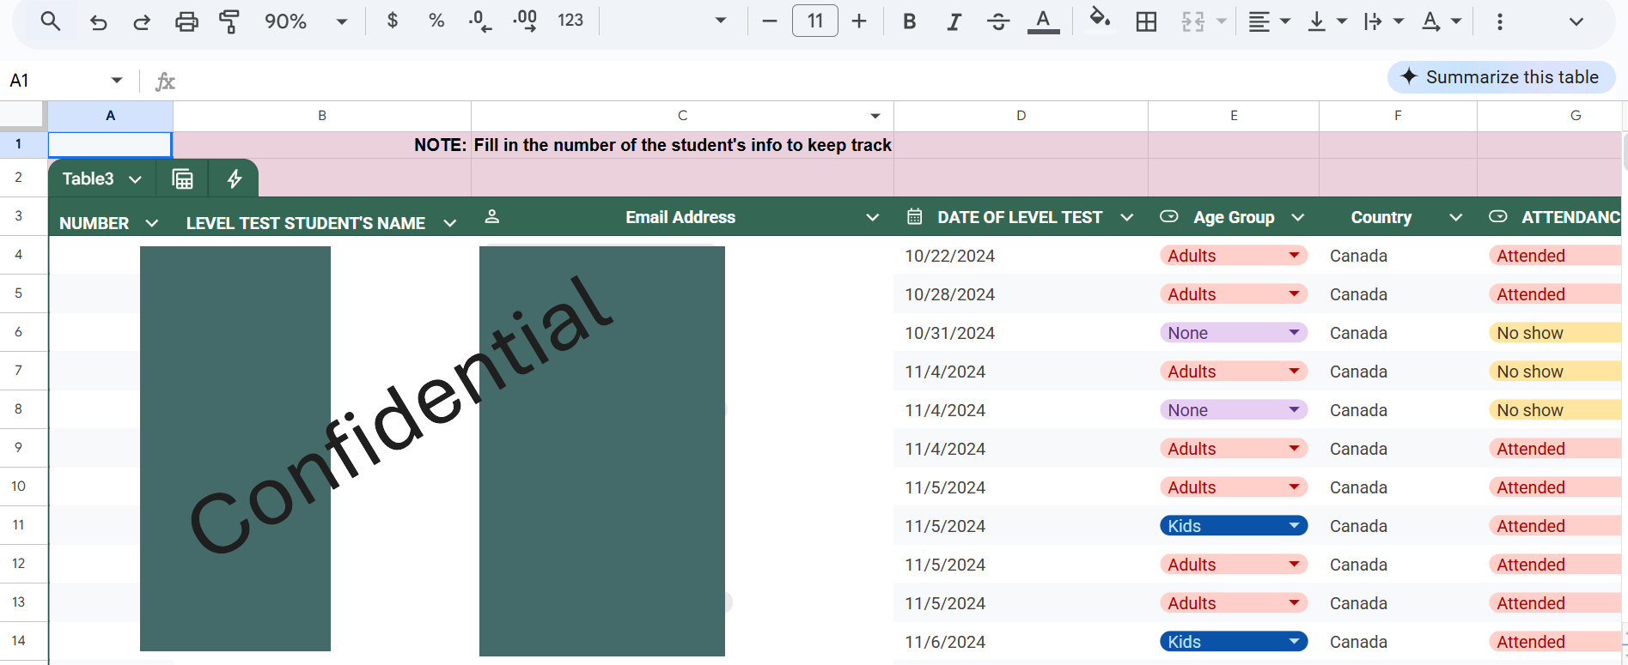
Task: Toggle italic formatting
Action: click(x=954, y=21)
